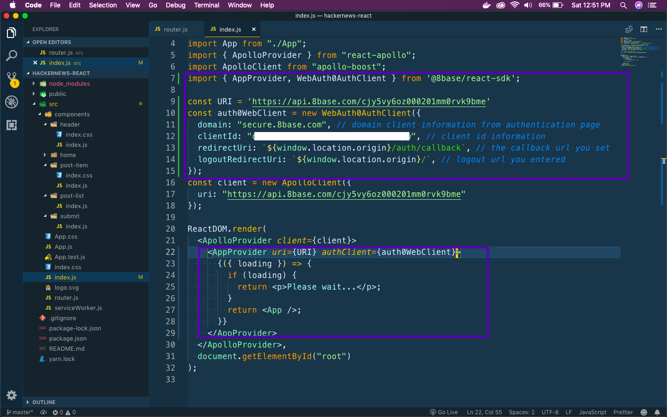Open App.js file in explorer
Viewport: 667px width, 417px height.
pos(86,246)
